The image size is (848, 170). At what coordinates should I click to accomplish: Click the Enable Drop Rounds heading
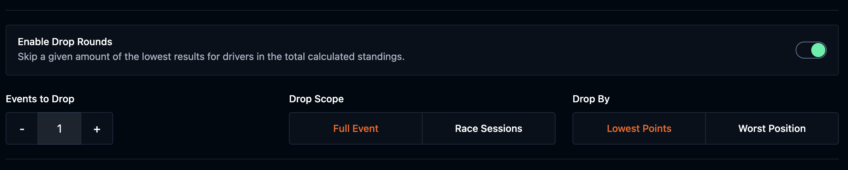coord(65,42)
